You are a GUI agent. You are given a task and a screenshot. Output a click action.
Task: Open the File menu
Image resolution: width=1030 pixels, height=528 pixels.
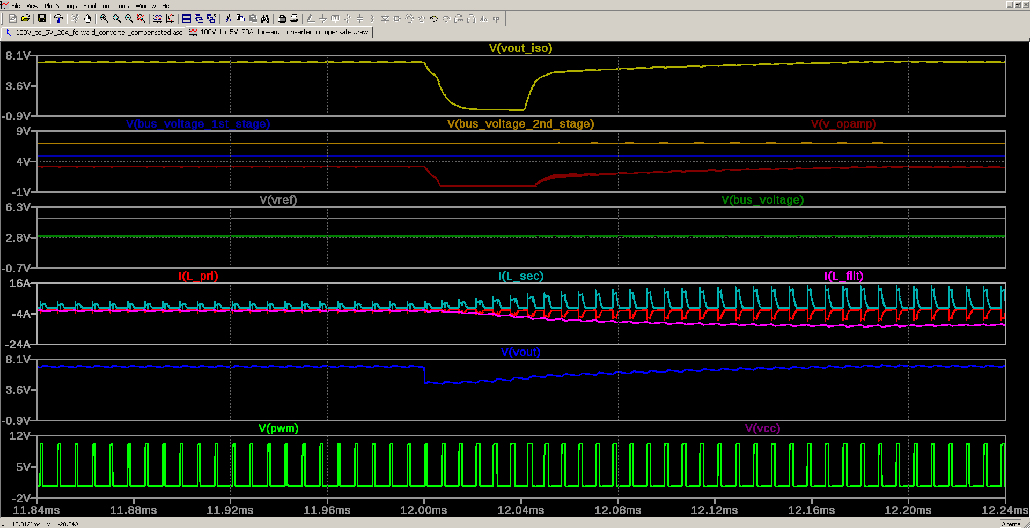[x=16, y=6]
